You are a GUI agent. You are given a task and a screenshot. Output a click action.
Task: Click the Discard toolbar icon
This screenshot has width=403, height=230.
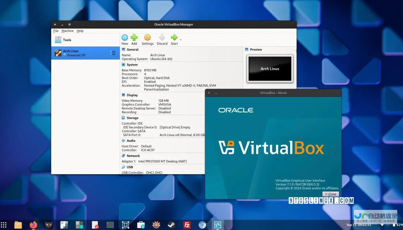click(x=162, y=38)
